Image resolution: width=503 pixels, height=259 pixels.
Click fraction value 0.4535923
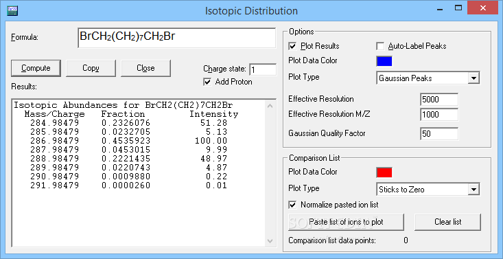point(126,141)
